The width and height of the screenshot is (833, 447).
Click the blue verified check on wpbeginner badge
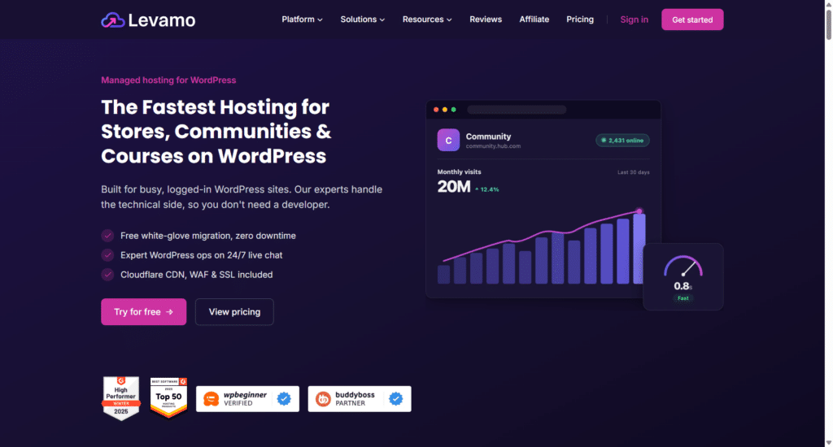tap(284, 399)
